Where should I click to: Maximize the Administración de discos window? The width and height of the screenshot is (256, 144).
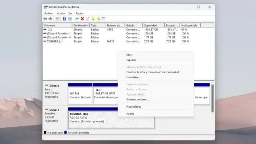point(199,7)
